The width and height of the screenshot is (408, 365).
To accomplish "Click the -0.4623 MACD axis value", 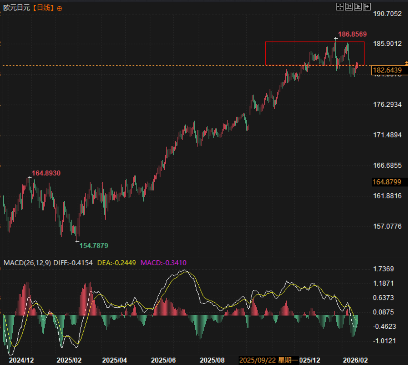I will coord(385,326).
